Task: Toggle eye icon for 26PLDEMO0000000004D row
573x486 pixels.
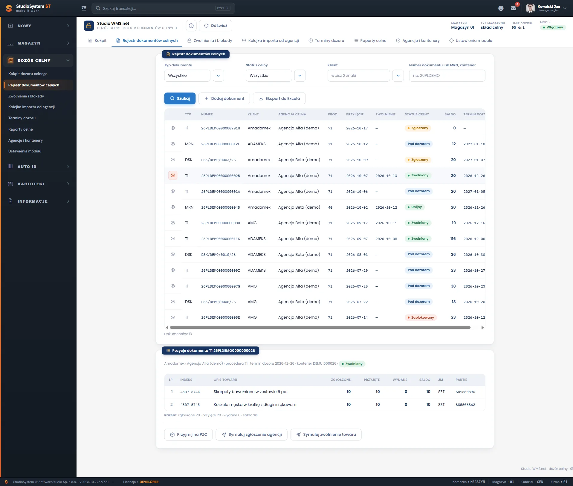Action: (173, 207)
